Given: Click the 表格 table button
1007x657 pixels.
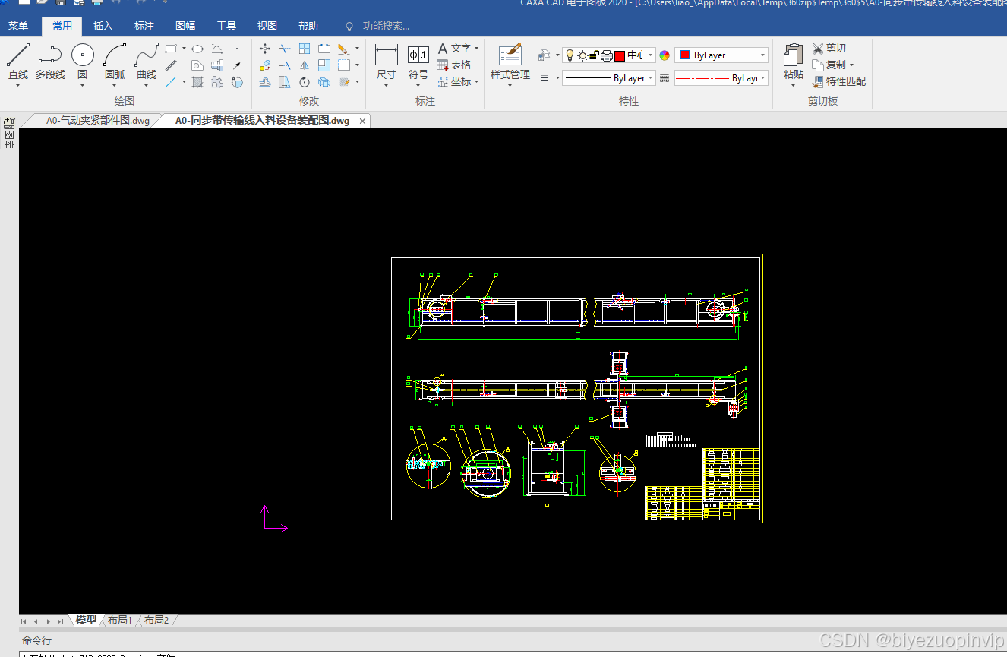Looking at the screenshot, I should (454, 65).
